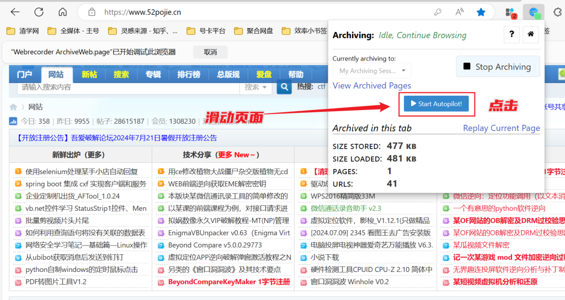The height and width of the screenshot is (300, 565).
Task: Switch to the 新帖 nav tab
Action: click(x=89, y=74)
